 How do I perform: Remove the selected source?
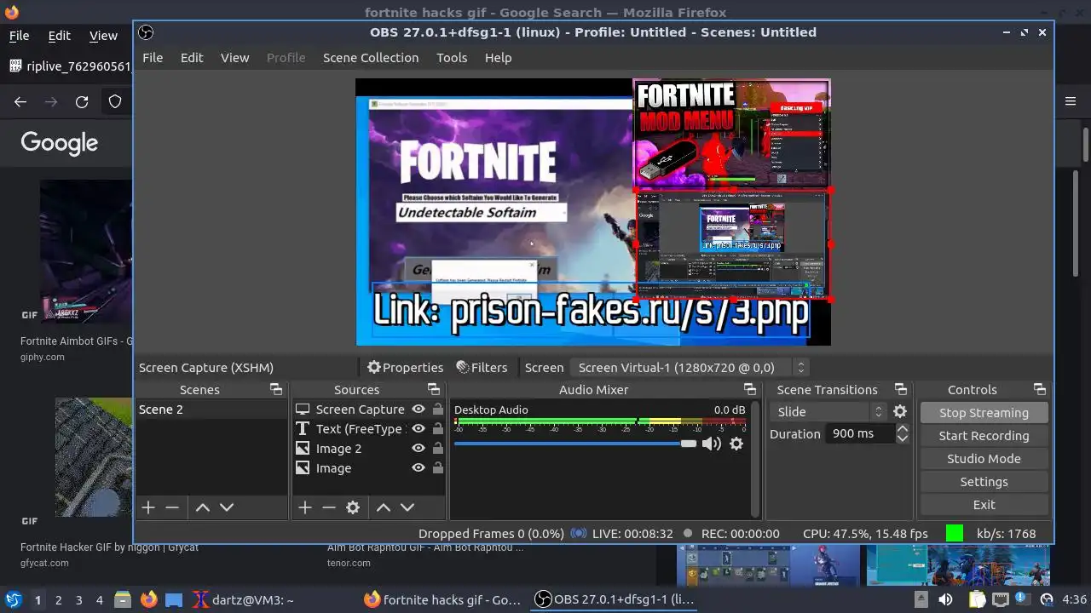point(329,507)
